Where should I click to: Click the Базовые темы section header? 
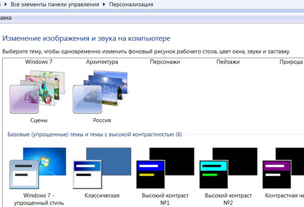95,134
